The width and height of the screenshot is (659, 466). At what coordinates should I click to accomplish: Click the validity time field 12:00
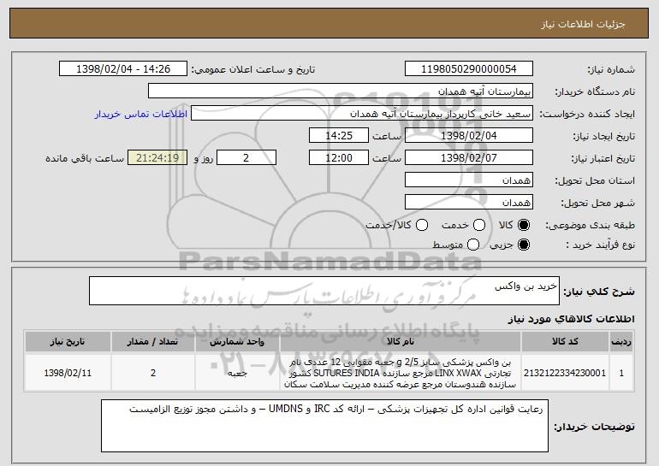point(339,158)
